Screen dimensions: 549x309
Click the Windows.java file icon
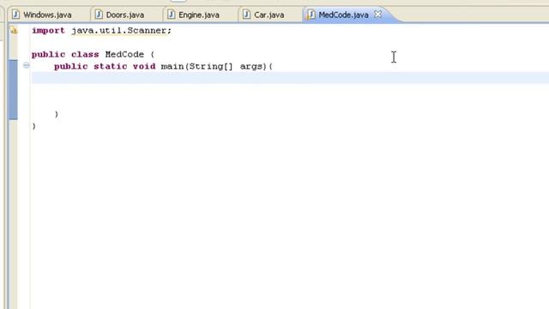tap(15, 15)
